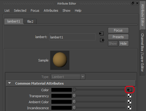146x111 pixels.
Task: Open the Ambient Color swatch
Action: 62,102
